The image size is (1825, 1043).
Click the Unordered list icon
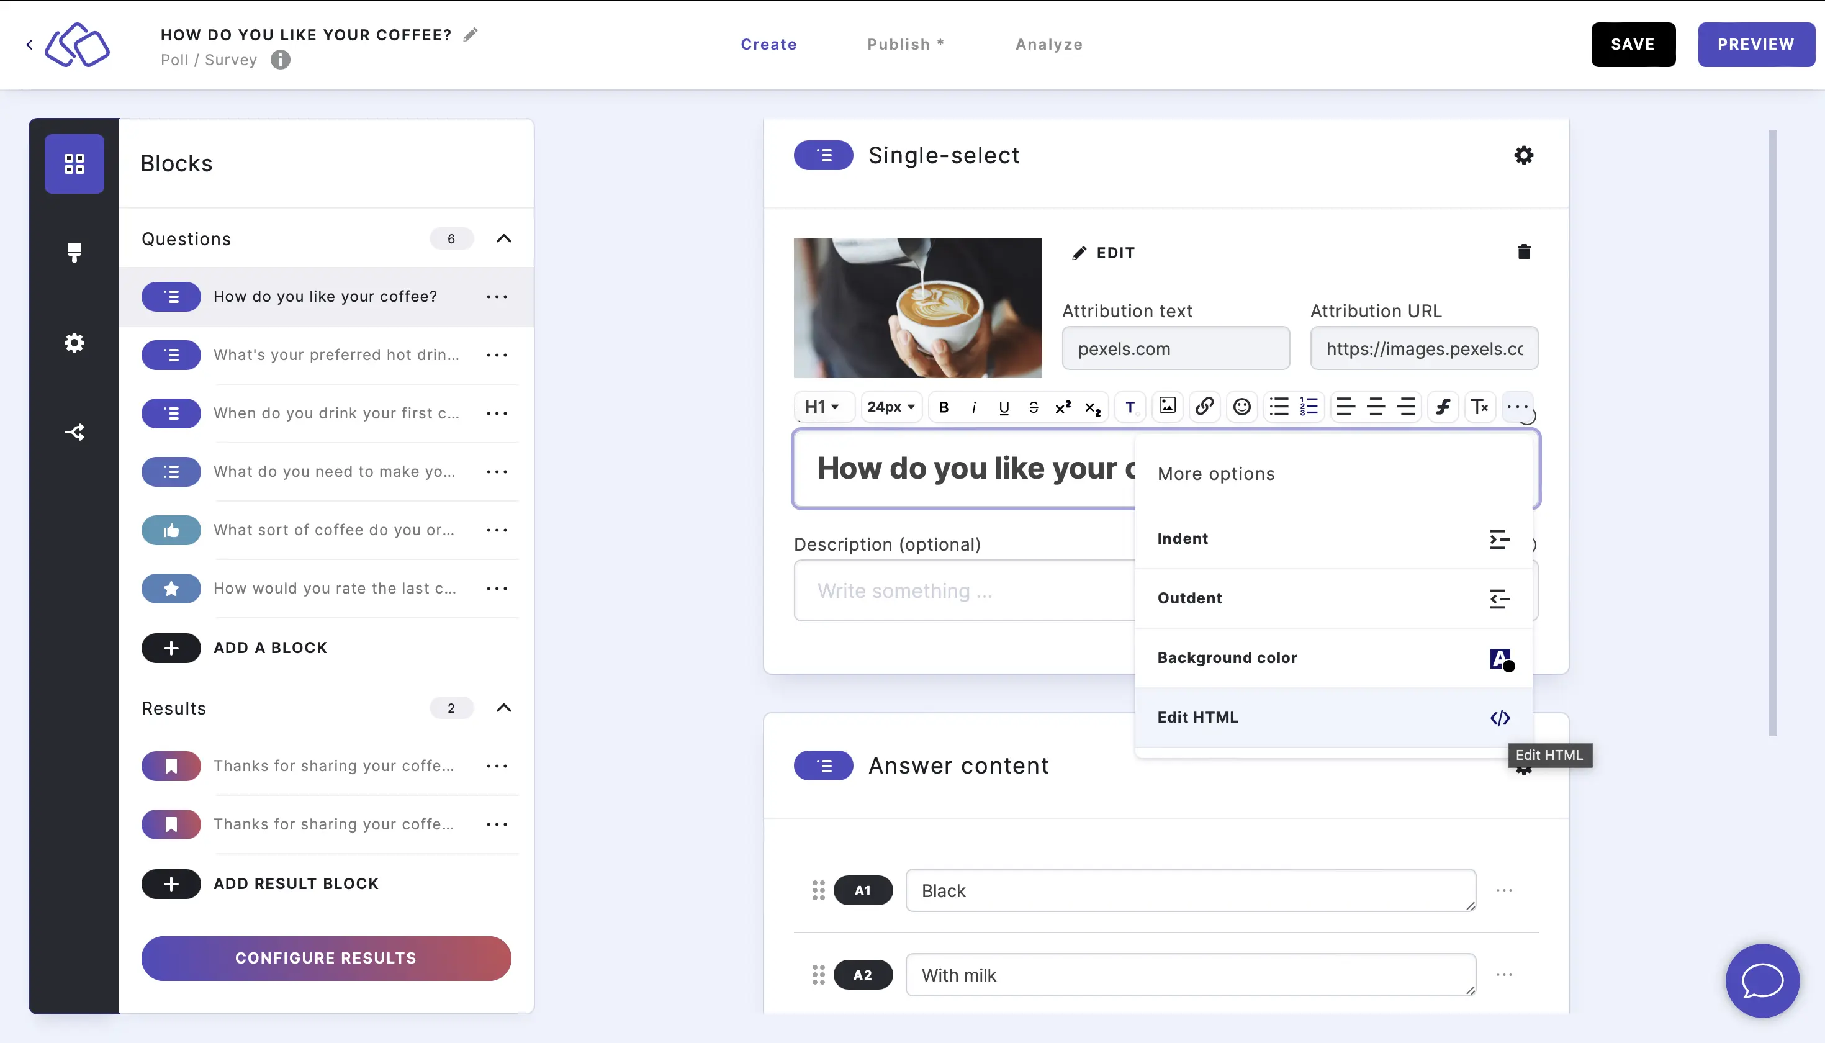pyautogui.click(x=1279, y=406)
